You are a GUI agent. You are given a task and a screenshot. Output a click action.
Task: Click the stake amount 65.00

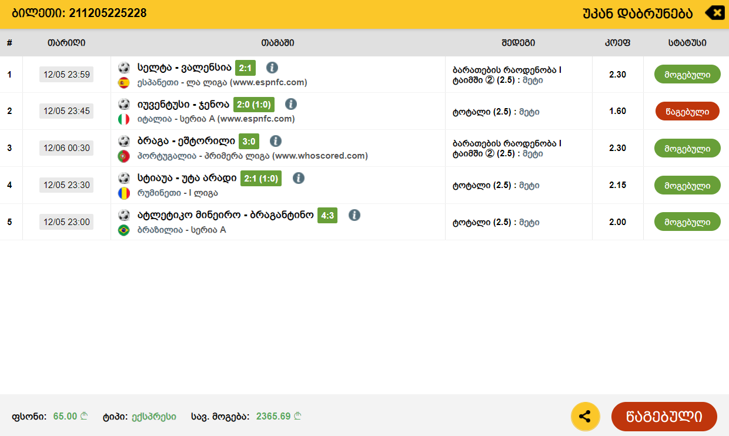pyautogui.click(x=65, y=416)
